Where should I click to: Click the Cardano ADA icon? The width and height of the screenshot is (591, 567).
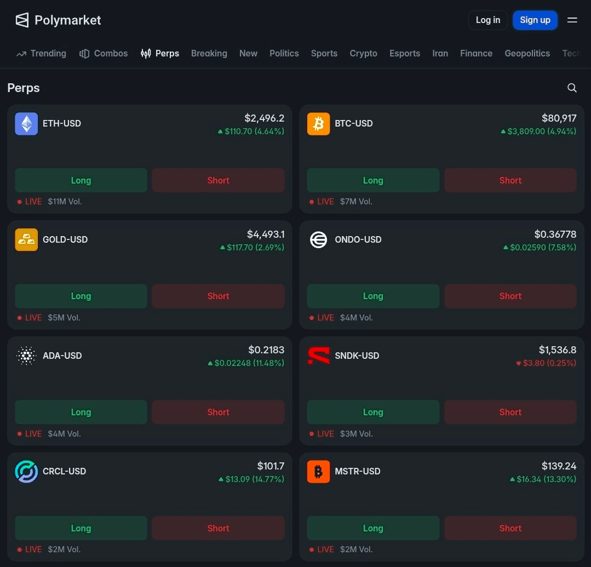(x=26, y=356)
